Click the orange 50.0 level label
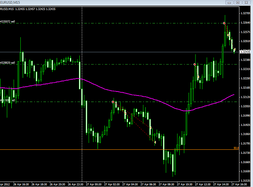This screenshot has height=187, width=253. coord(236,148)
